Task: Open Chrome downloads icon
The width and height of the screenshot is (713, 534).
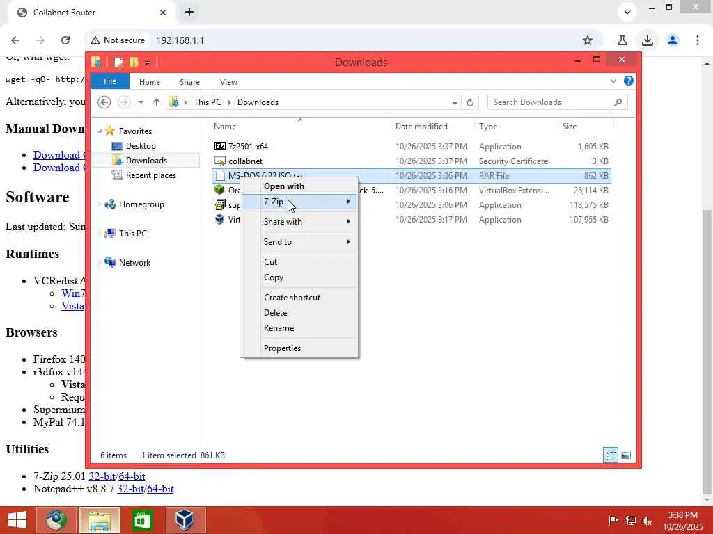Action: pos(648,40)
